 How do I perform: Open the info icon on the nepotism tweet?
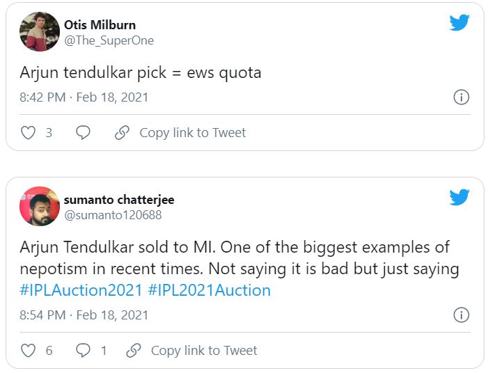(x=461, y=315)
